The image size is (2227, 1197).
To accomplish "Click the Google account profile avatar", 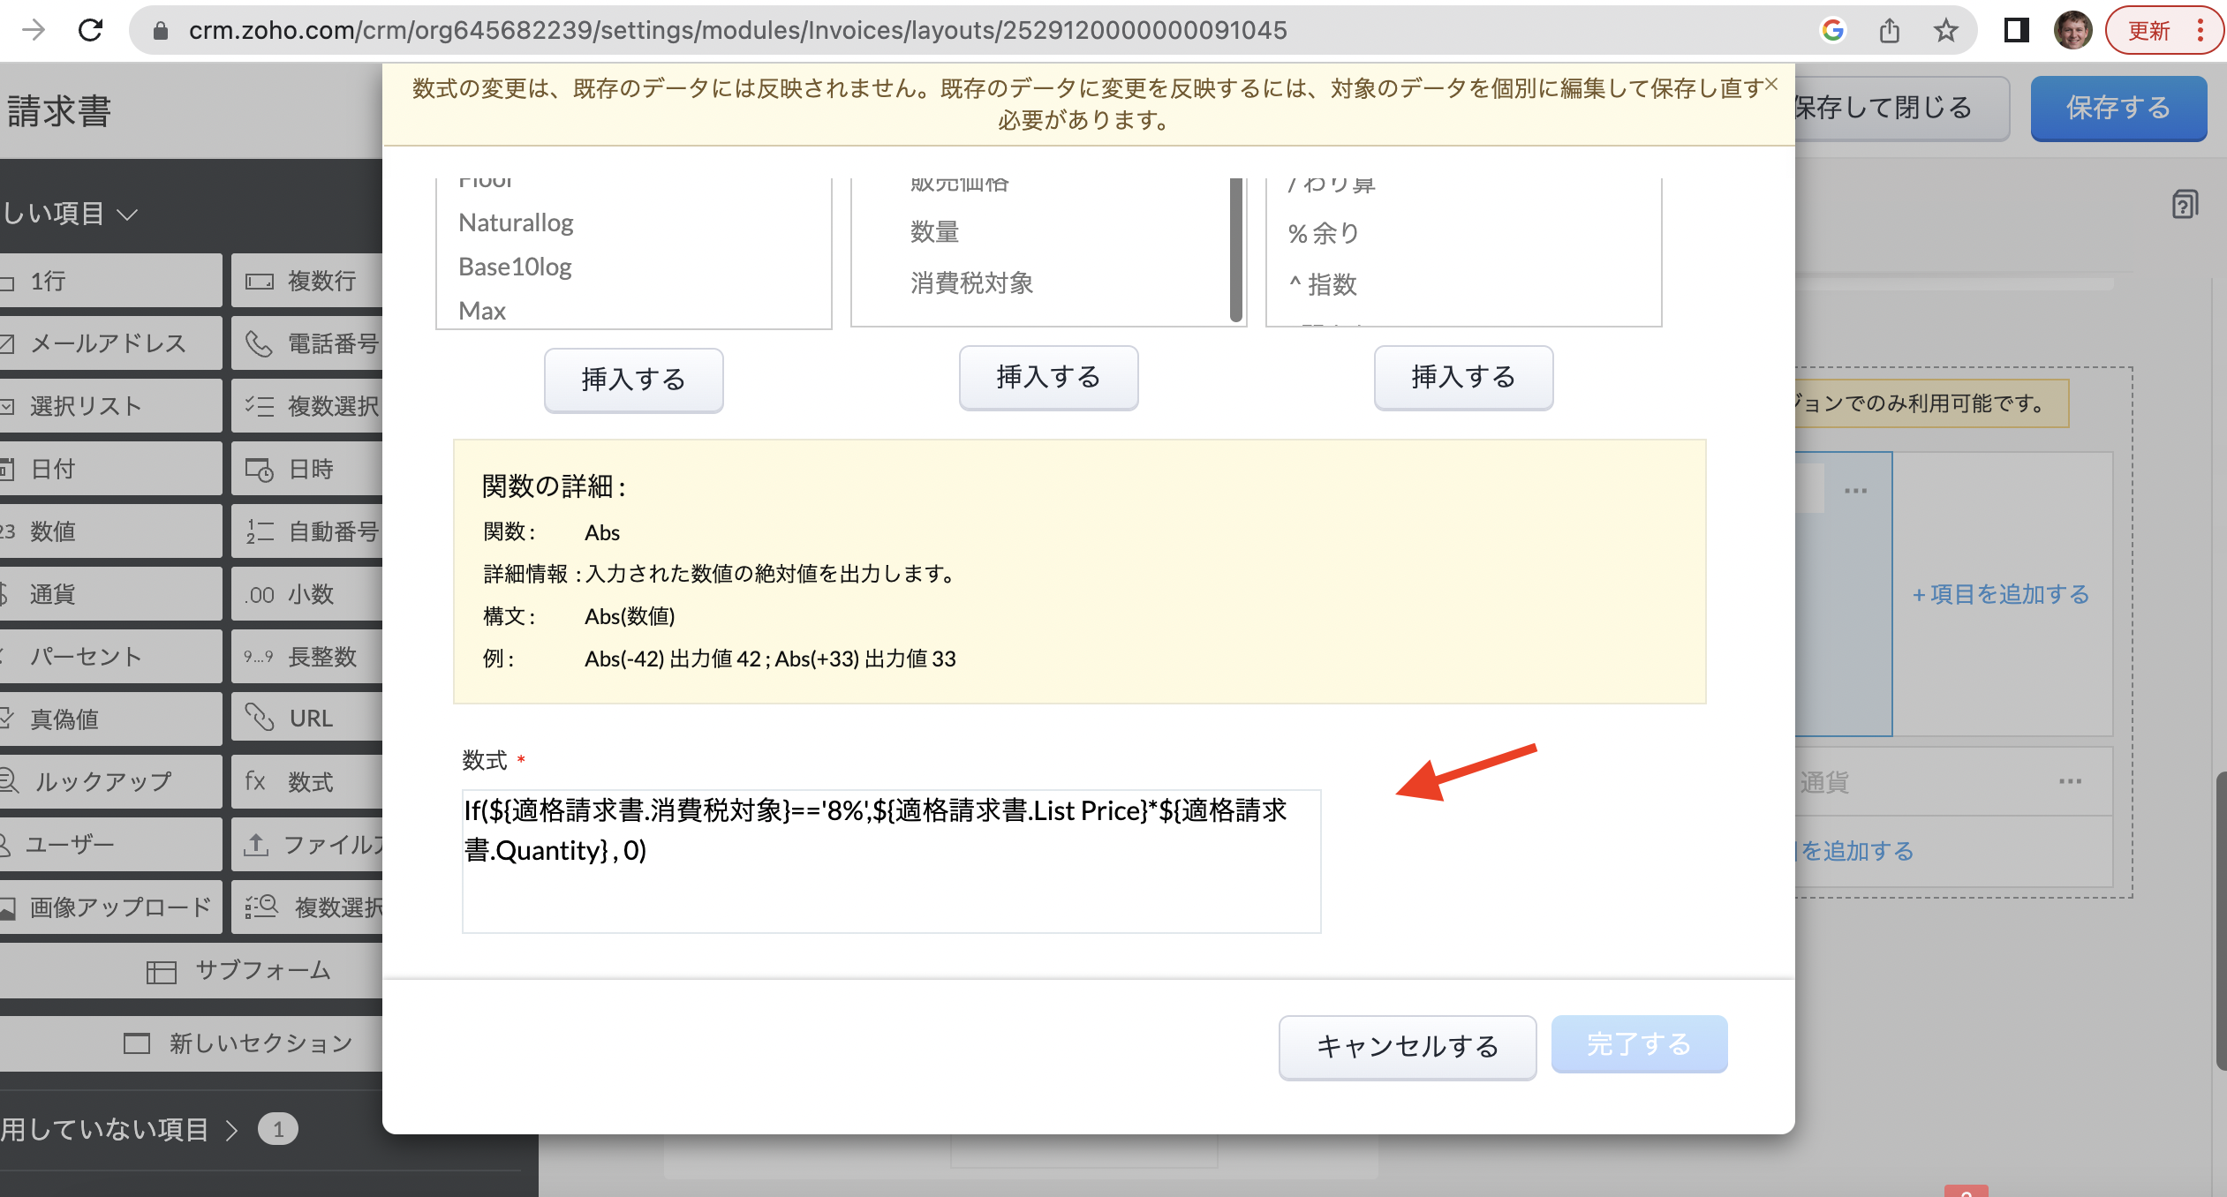I will tap(2072, 31).
